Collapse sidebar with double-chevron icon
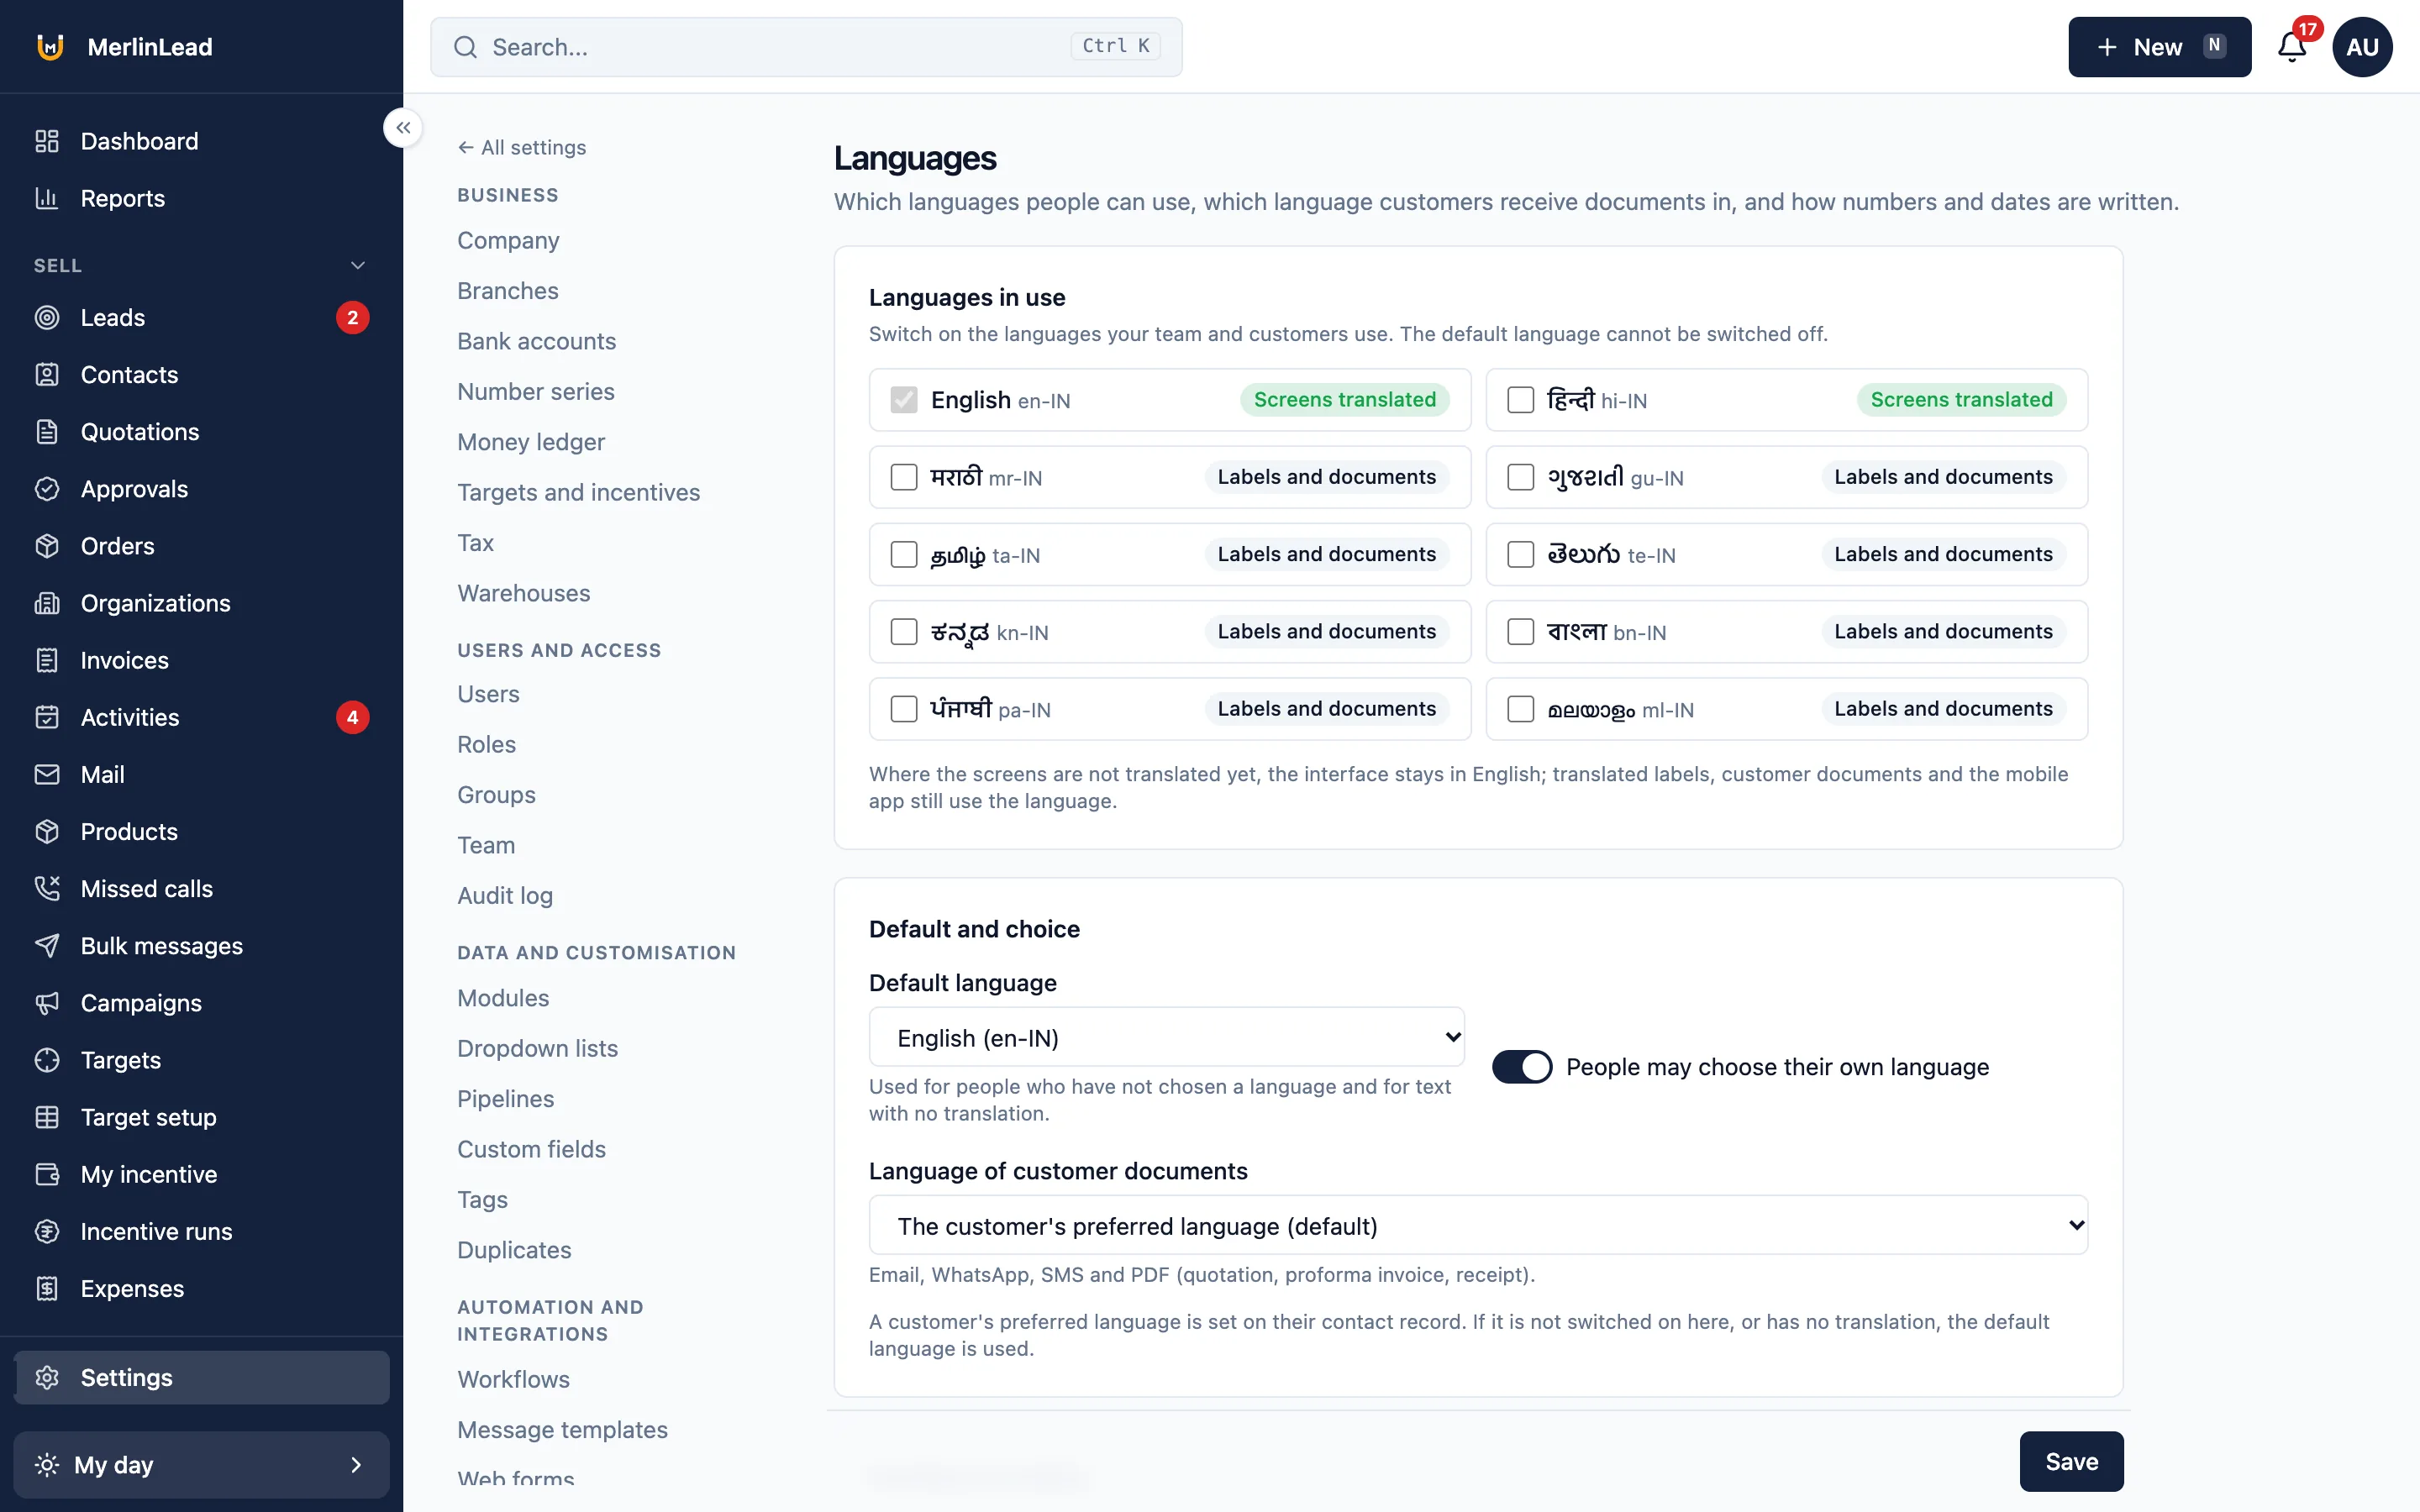 (x=403, y=128)
